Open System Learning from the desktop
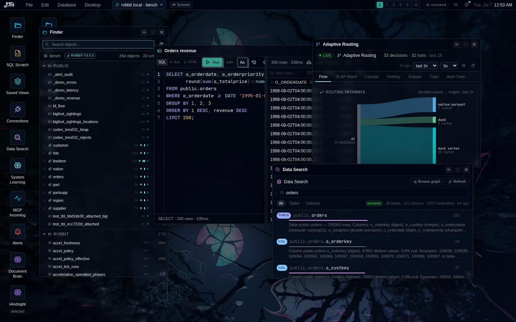This screenshot has width=516, height=322. pos(18,166)
